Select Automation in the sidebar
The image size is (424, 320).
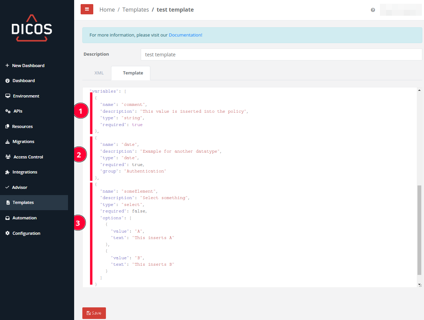click(x=24, y=218)
